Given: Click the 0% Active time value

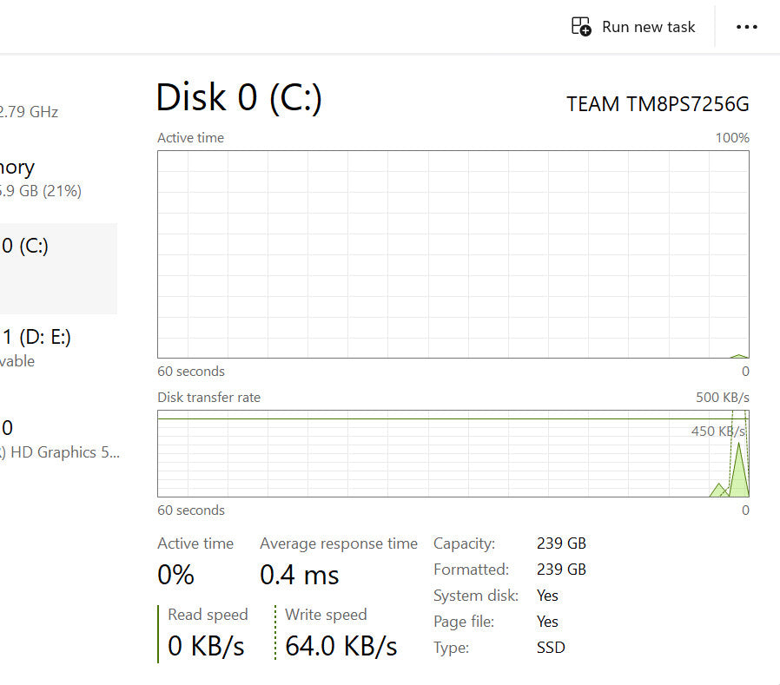Looking at the screenshot, I should (x=175, y=575).
